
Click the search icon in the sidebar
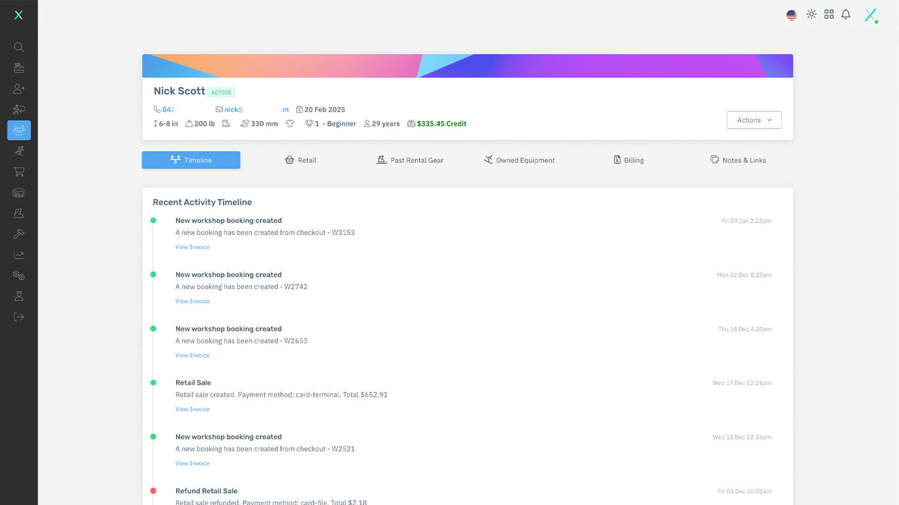pos(19,47)
